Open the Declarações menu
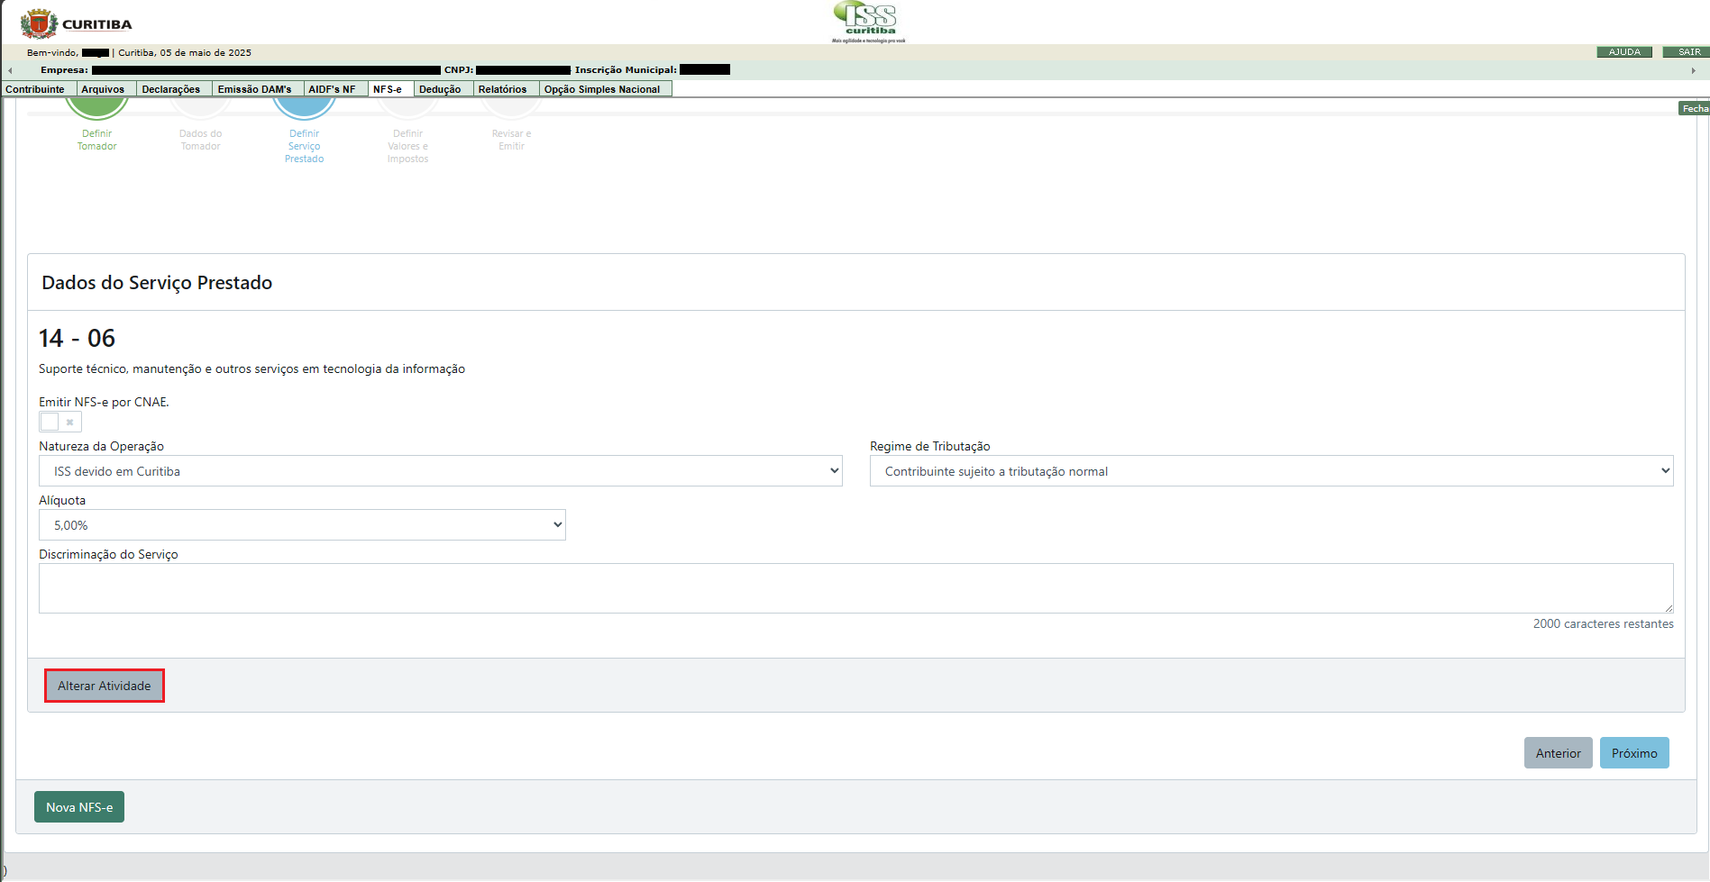Image resolution: width=1710 pixels, height=882 pixels. coord(170,89)
